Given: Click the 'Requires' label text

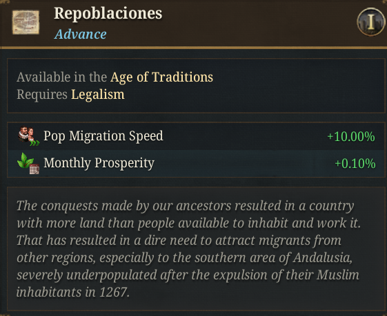Looking at the screenshot, I should [x=42, y=95].
